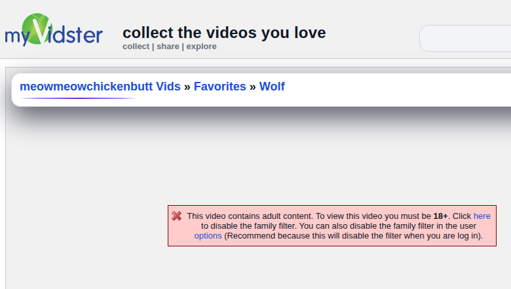Click the myVidster logo
Viewport: 511px width, 289px height.
[54, 30]
